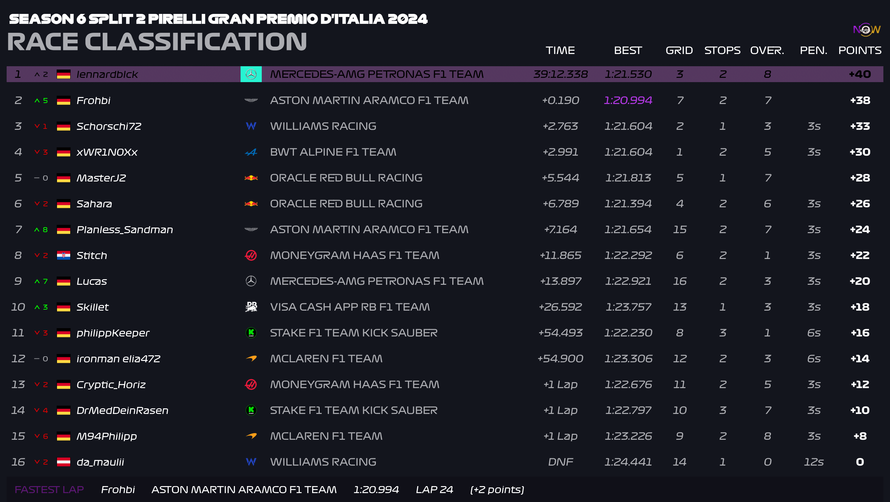Select driver name MasterJ2
Image resolution: width=890 pixels, height=502 pixels.
101,178
